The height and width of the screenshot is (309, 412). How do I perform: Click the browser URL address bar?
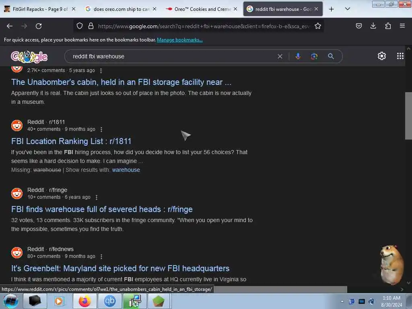(204, 26)
